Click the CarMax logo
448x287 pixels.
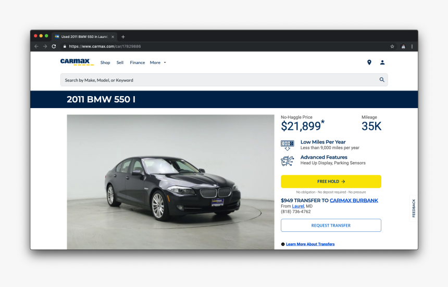click(x=77, y=62)
